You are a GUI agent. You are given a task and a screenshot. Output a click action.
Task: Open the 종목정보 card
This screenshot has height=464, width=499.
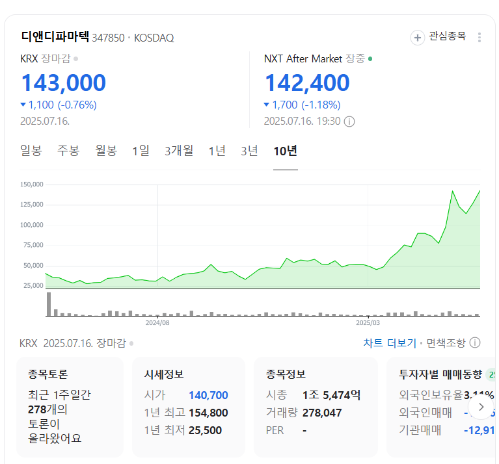[x=316, y=407]
